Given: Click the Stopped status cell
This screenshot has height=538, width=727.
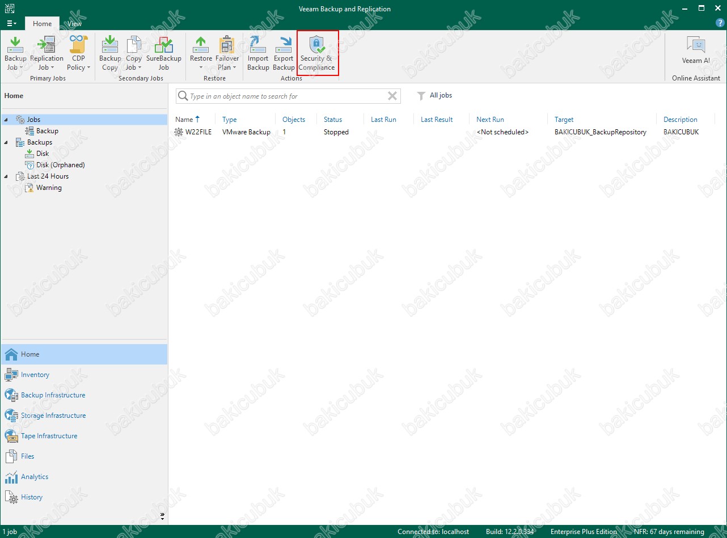Looking at the screenshot, I should tap(336, 132).
